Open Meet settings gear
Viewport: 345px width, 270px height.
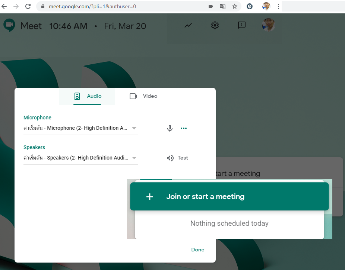tap(215, 26)
